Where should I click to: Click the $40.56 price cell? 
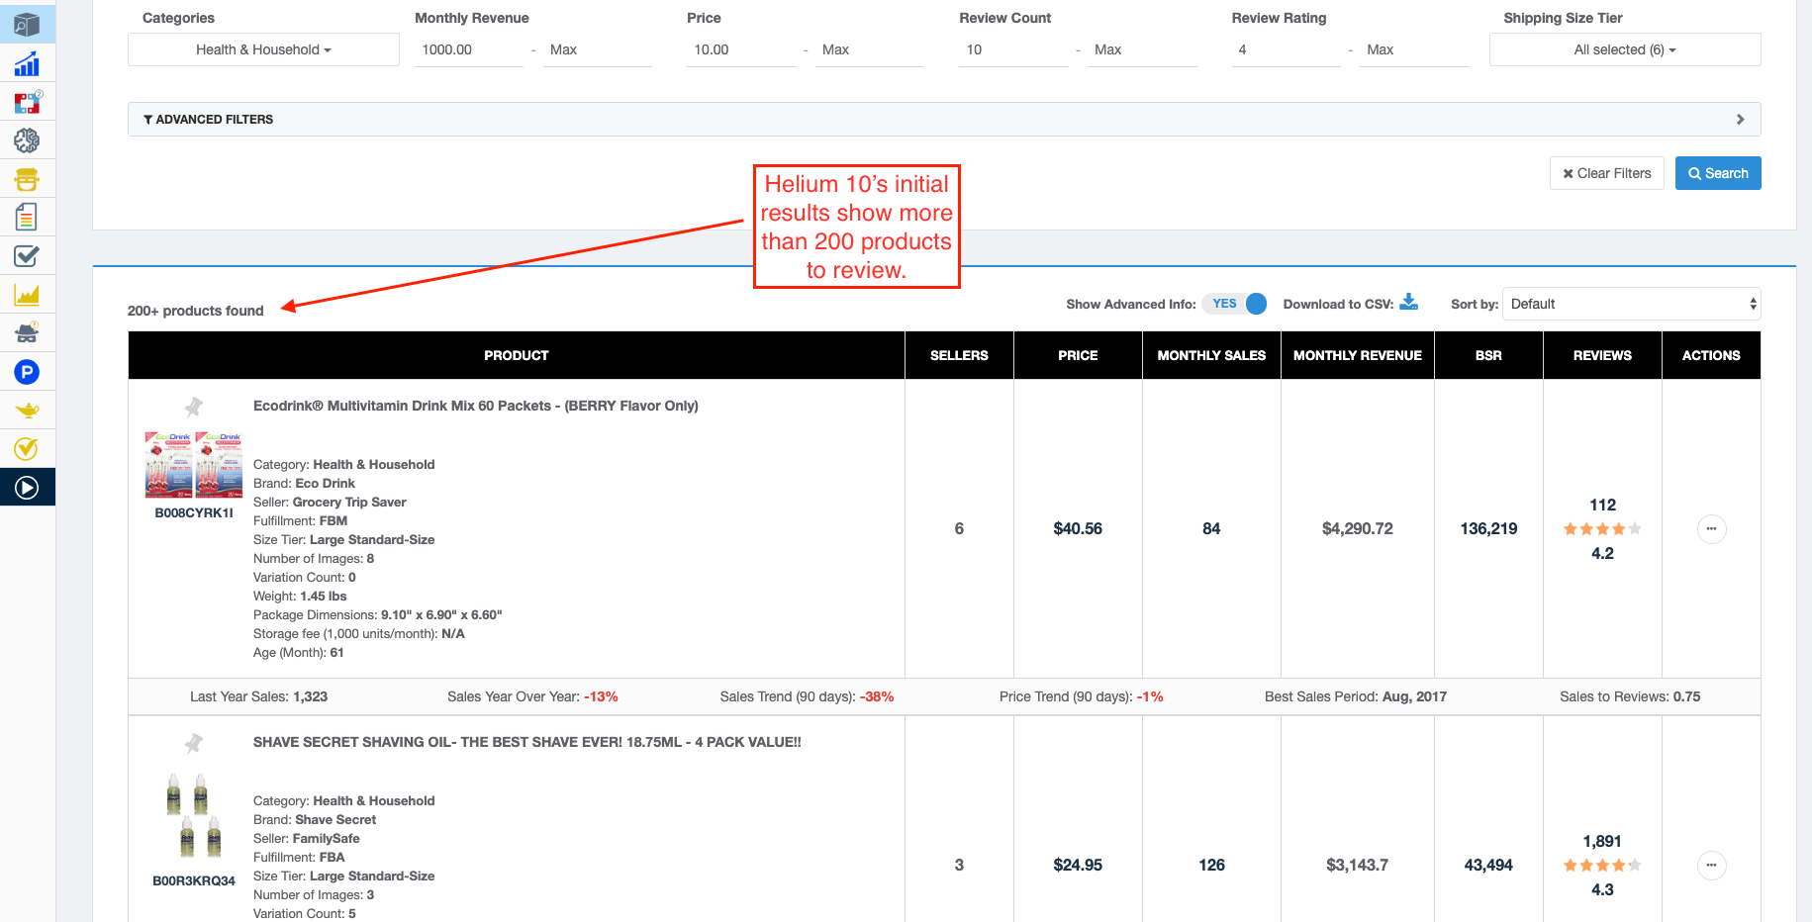(x=1078, y=529)
